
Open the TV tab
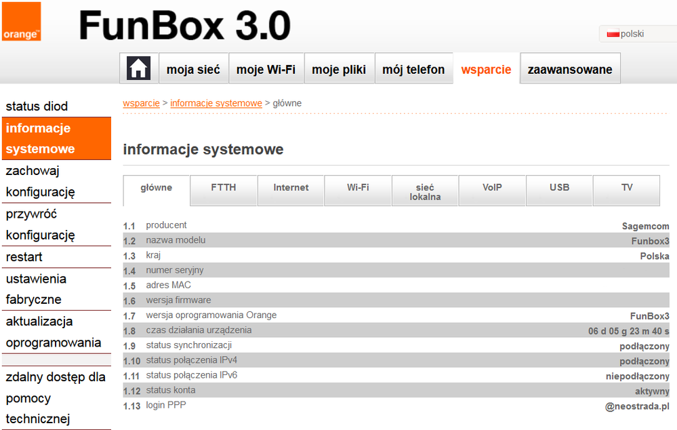pos(625,190)
